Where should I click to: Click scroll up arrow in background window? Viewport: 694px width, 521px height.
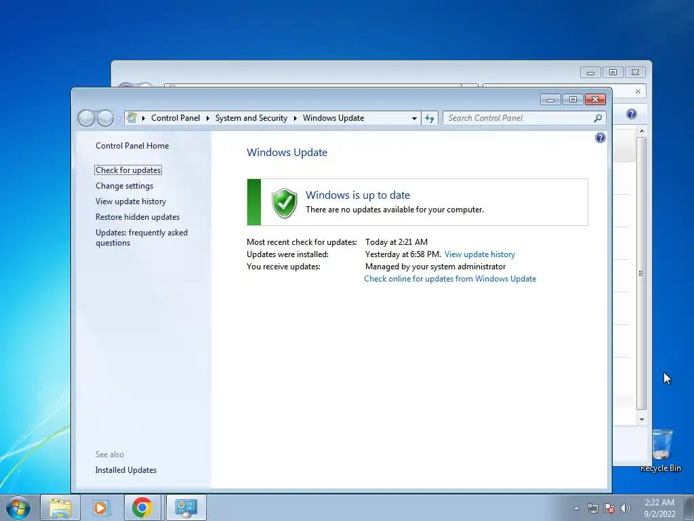642,131
